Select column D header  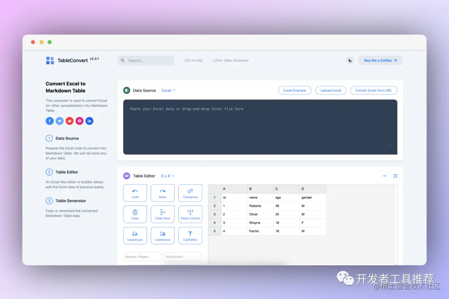(x=313, y=189)
